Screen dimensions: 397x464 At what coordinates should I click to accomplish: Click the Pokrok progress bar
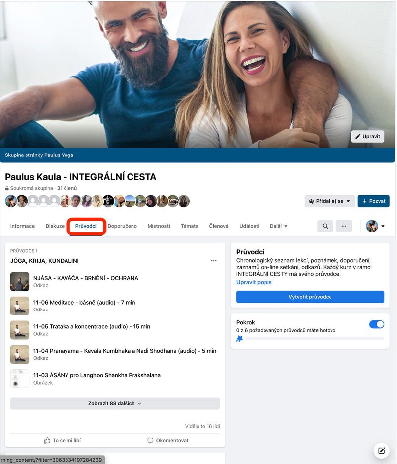(315, 338)
